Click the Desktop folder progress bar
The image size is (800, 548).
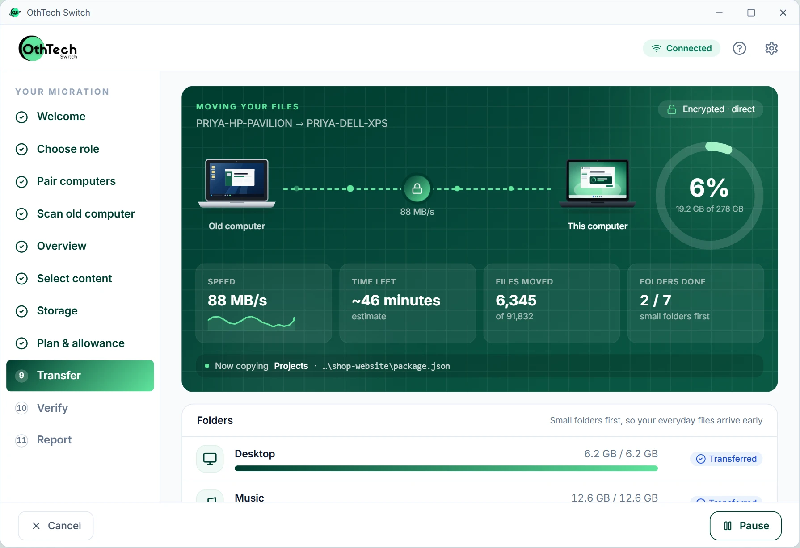pos(446,468)
